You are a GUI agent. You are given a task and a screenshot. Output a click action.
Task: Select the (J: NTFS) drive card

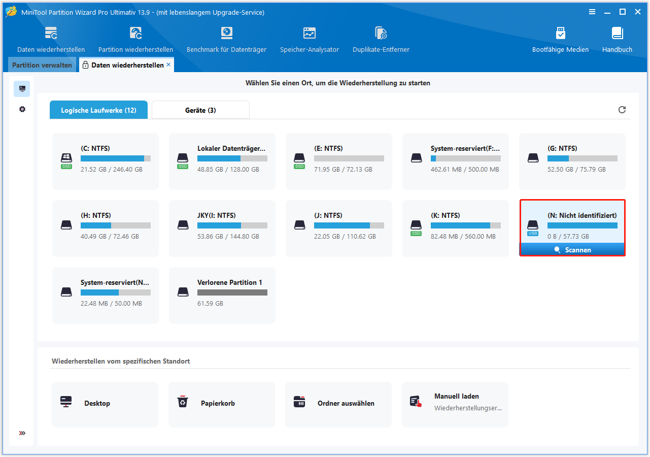pyautogui.click(x=339, y=228)
